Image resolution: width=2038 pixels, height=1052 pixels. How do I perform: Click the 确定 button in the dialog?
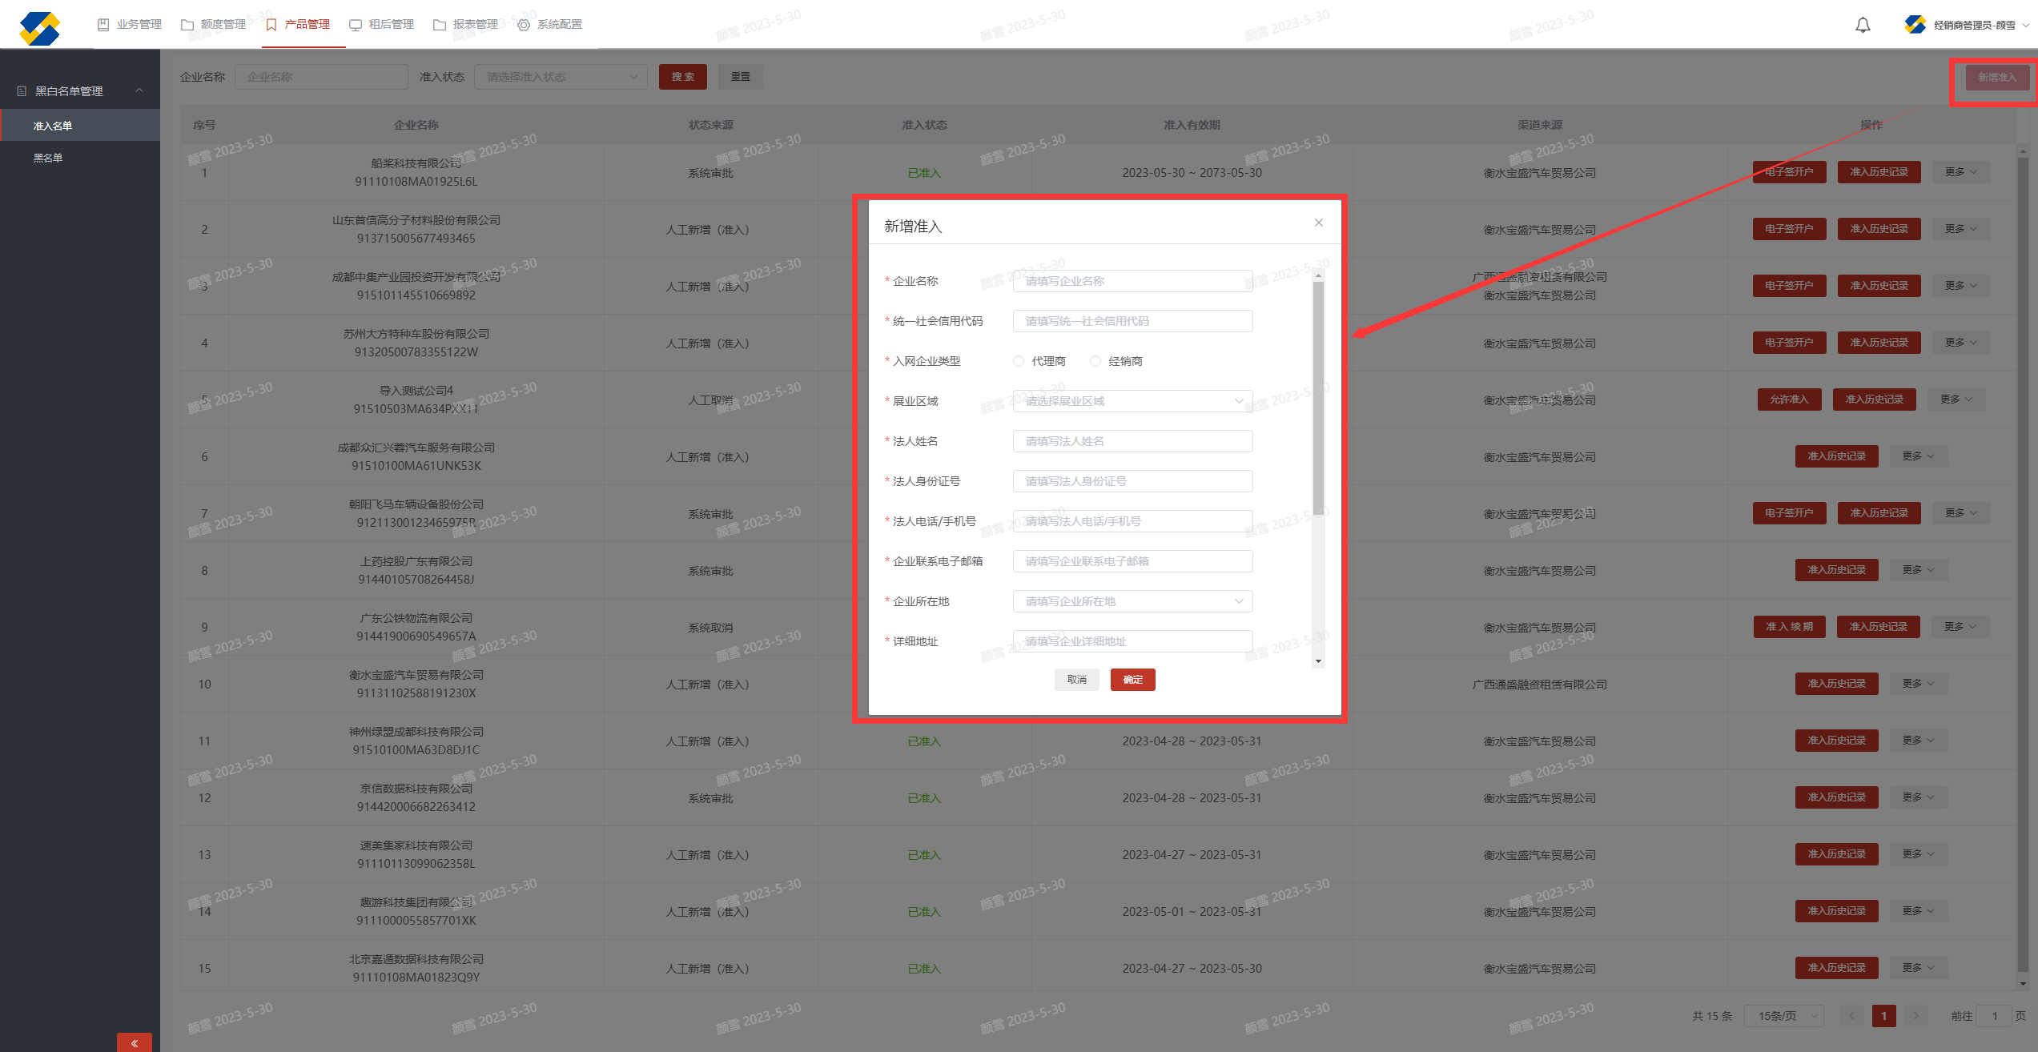1132,680
